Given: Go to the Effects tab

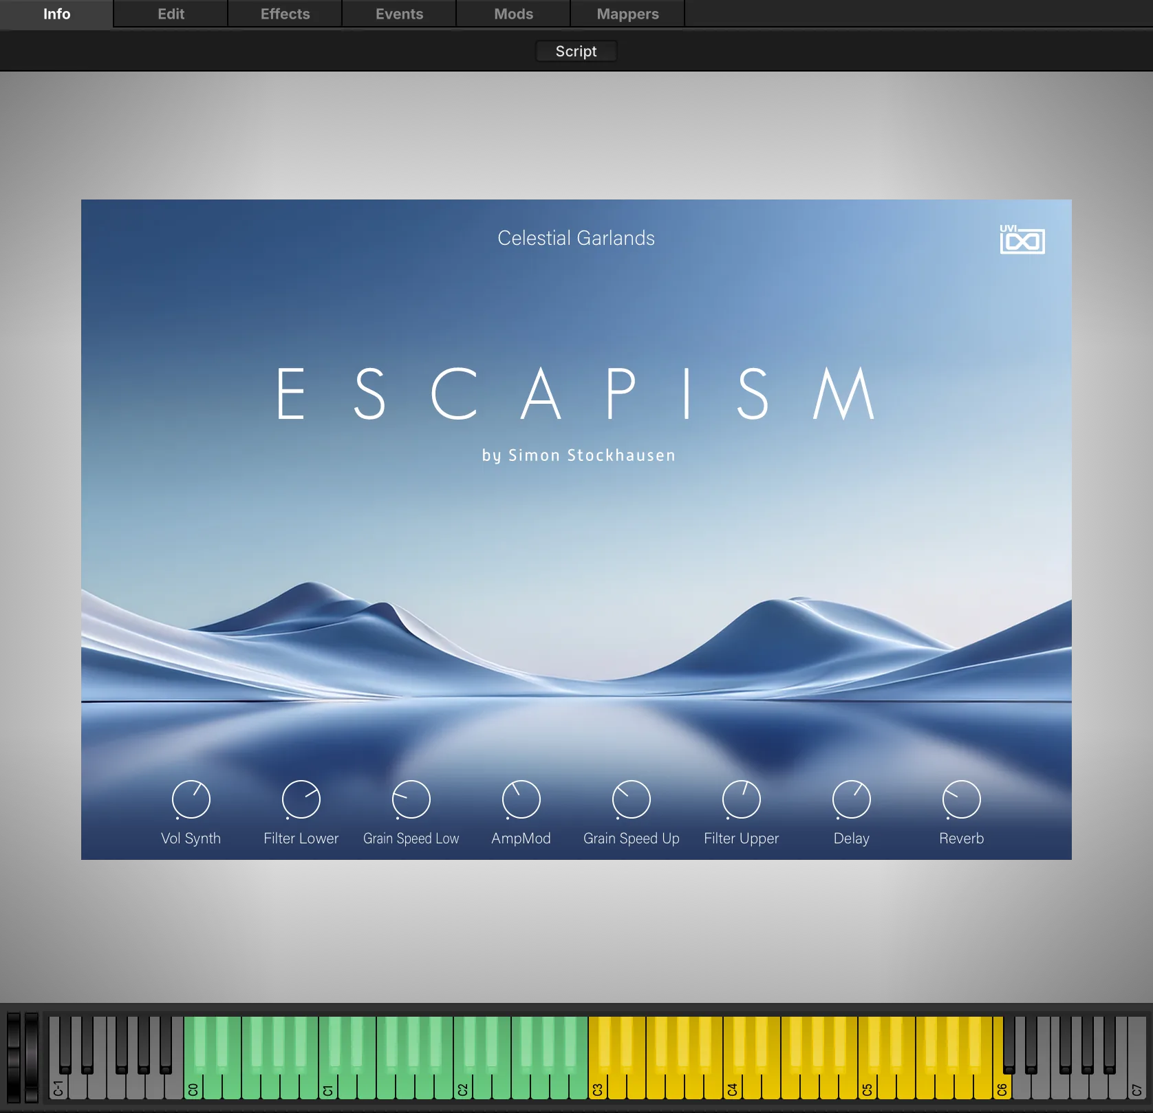Looking at the screenshot, I should (x=285, y=14).
